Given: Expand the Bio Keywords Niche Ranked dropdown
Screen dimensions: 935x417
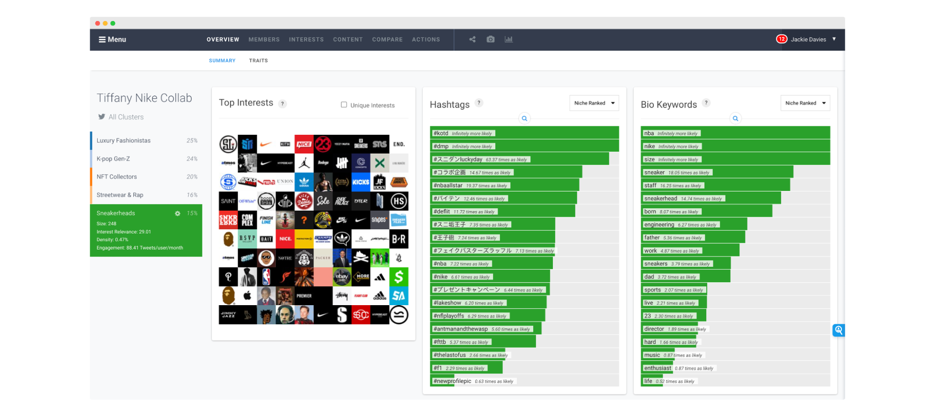Looking at the screenshot, I should point(805,103).
